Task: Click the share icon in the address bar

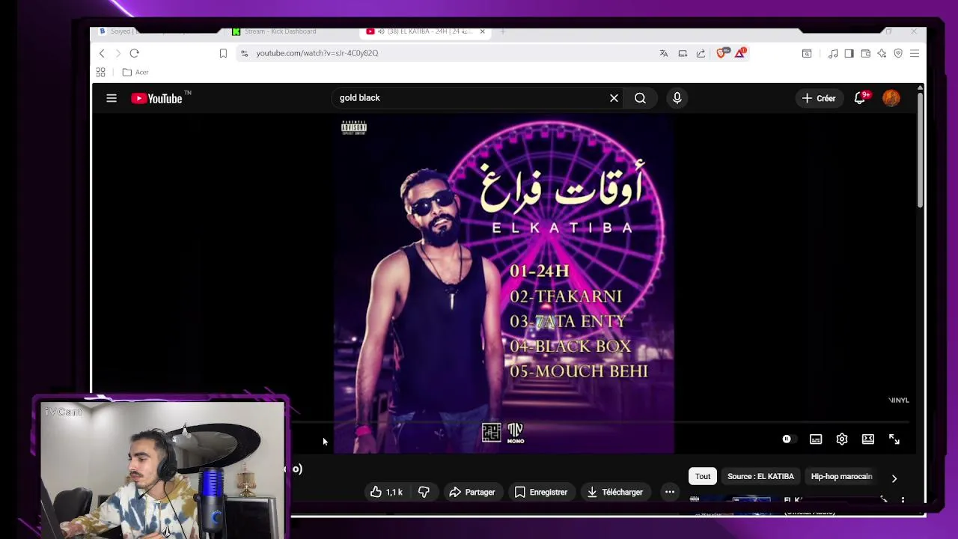Action: [x=701, y=53]
